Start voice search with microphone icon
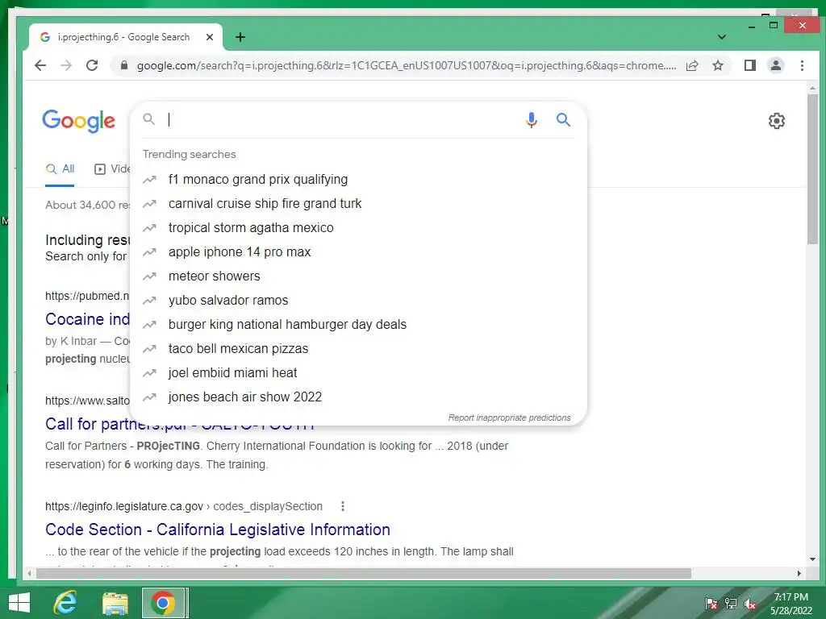Screen dimensions: 826x619 click(532, 120)
